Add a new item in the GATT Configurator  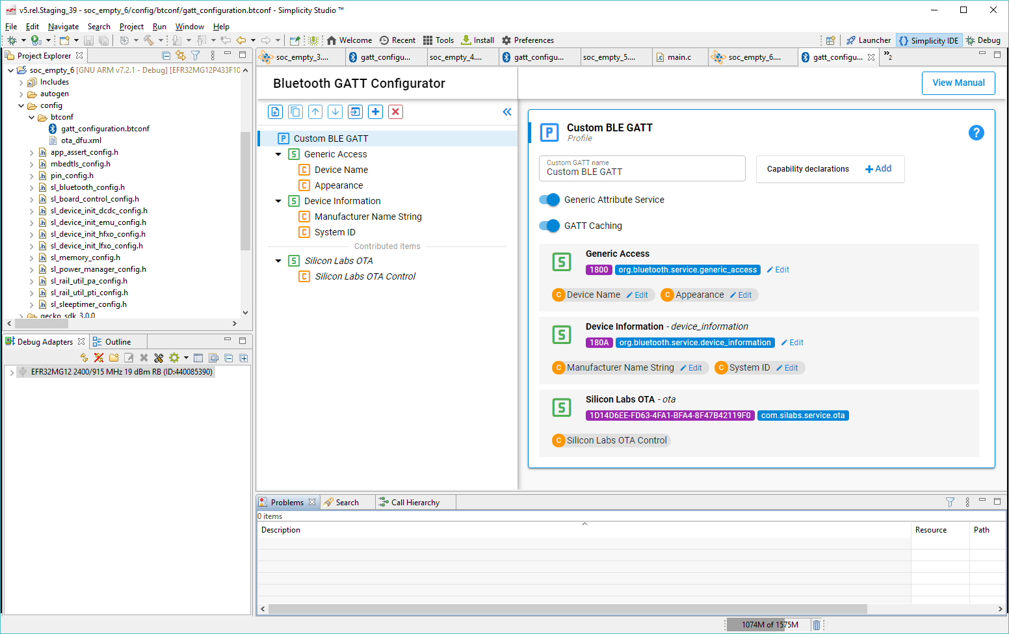click(x=375, y=111)
